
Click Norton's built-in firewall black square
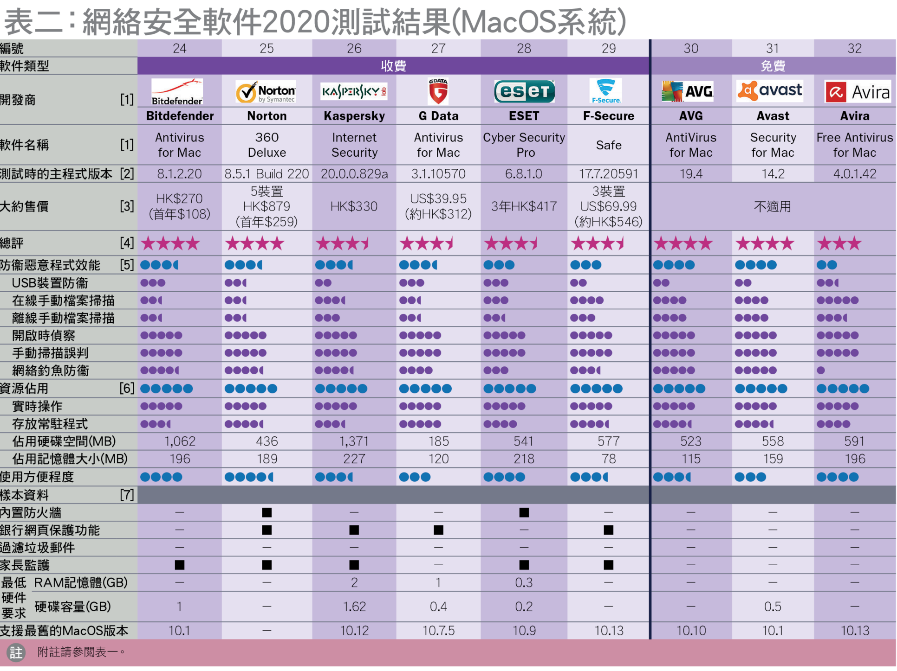[266, 512]
